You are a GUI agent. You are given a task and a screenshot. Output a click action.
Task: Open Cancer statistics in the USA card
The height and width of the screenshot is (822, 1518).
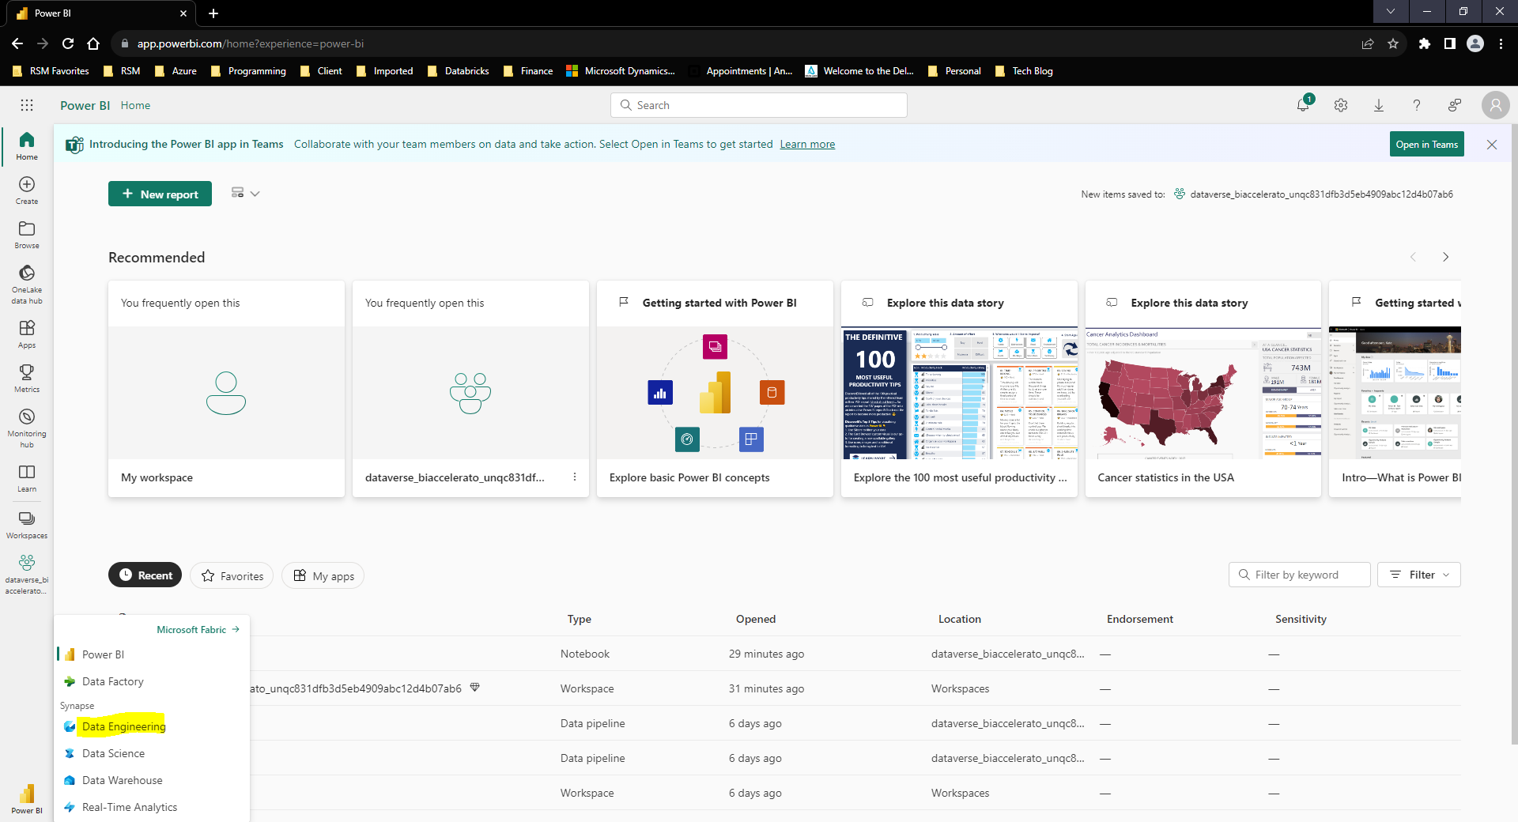(1203, 389)
